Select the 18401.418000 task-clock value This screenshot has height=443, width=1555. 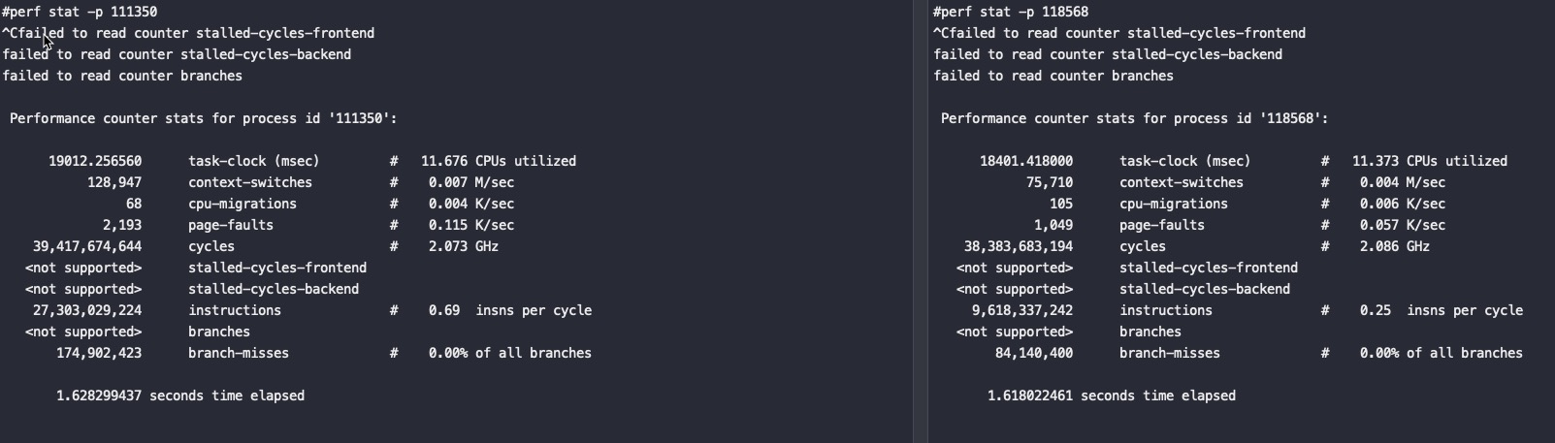1026,161
